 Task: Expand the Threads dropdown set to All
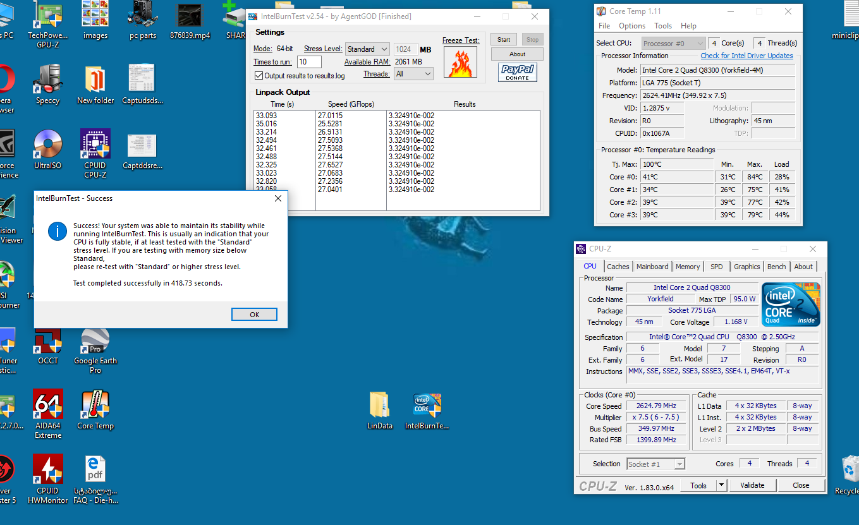coord(413,74)
